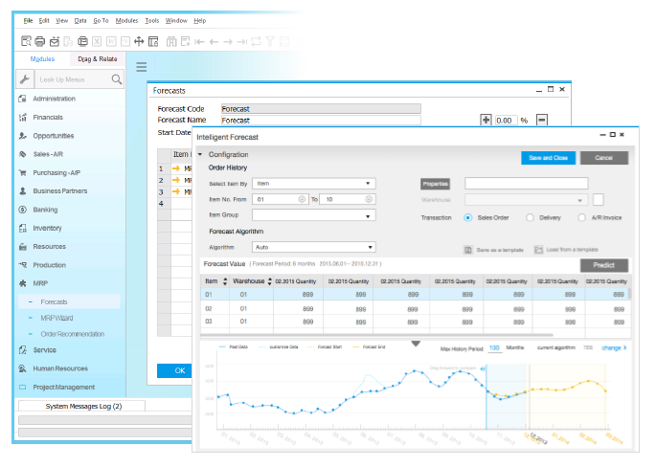This screenshot has height=467, width=656.
Task: Click Save and Close button
Action: [x=548, y=158]
